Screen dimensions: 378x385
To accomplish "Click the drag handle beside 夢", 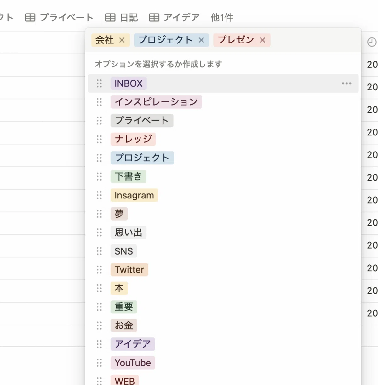I will [99, 214].
